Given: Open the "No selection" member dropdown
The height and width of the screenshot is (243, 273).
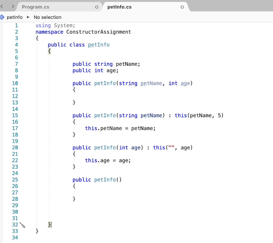Looking at the screenshot, I should [x=47, y=17].
